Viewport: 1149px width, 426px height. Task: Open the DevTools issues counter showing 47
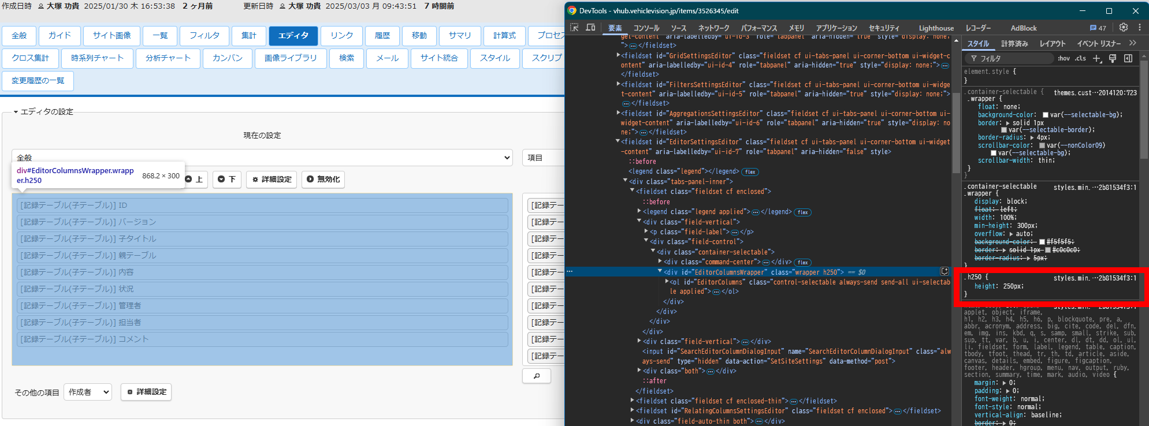click(x=1098, y=28)
